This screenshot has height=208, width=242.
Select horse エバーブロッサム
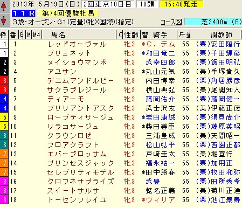click(77, 154)
